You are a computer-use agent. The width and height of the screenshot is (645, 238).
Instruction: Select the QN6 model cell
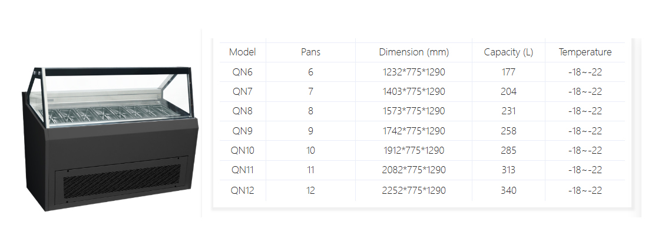coord(242,72)
